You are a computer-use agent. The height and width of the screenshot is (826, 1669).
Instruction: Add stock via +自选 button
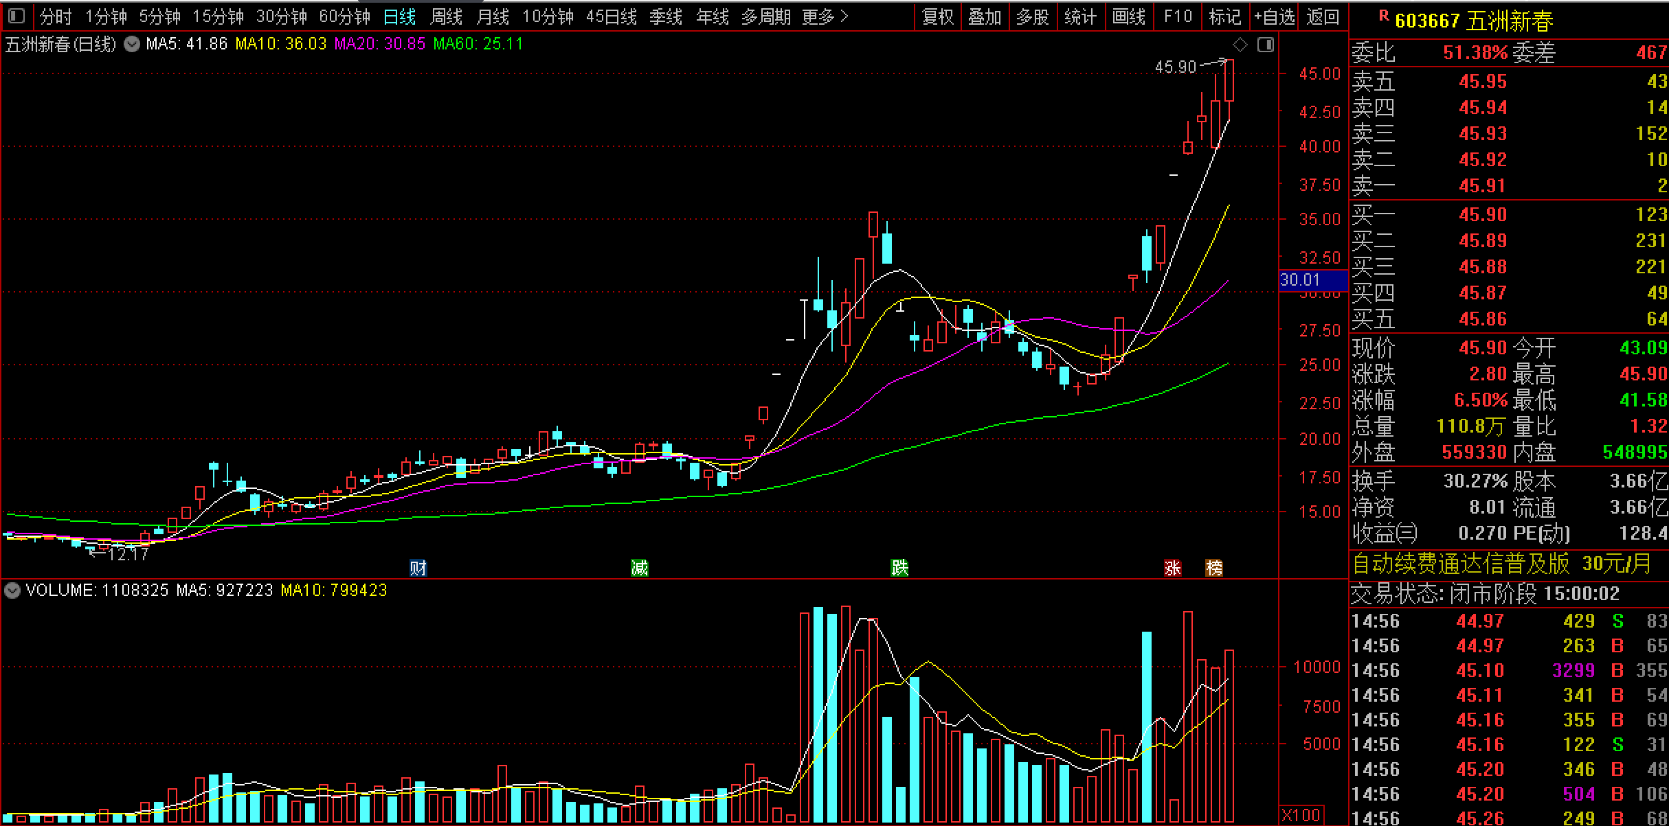click(x=1273, y=16)
